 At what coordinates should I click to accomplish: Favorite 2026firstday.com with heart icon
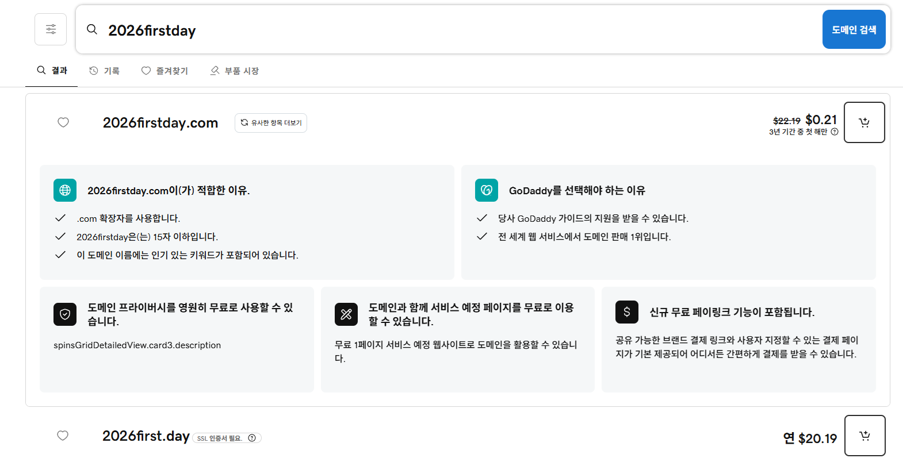[x=63, y=122]
